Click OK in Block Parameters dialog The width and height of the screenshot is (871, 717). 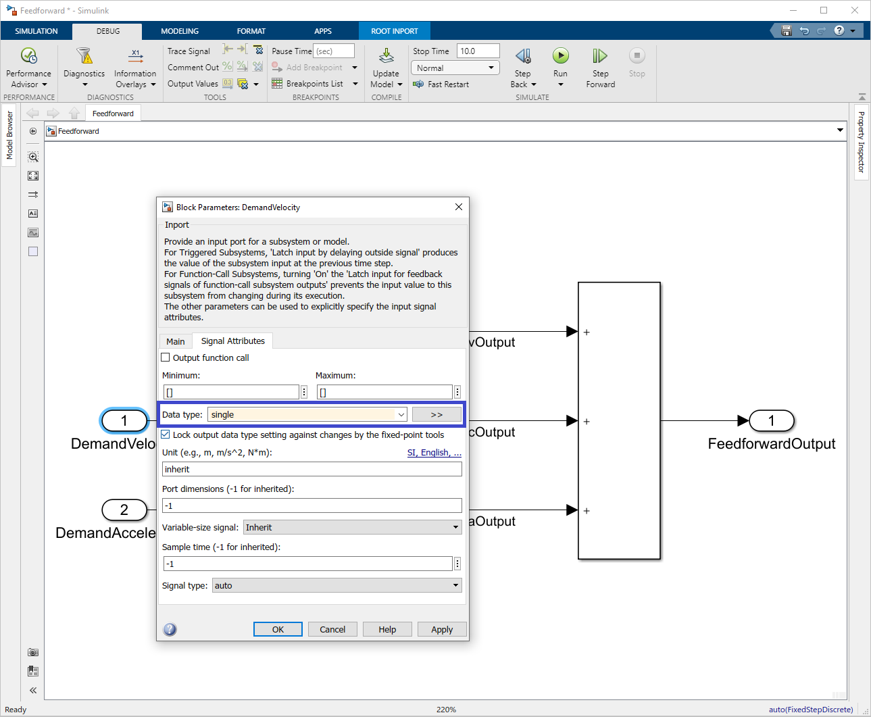pyautogui.click(x=278, y=629)
